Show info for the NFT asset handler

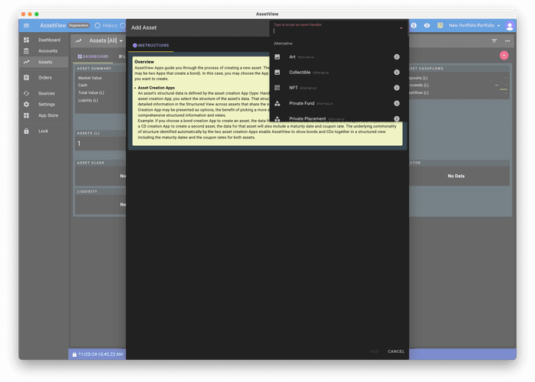point(397,88)
